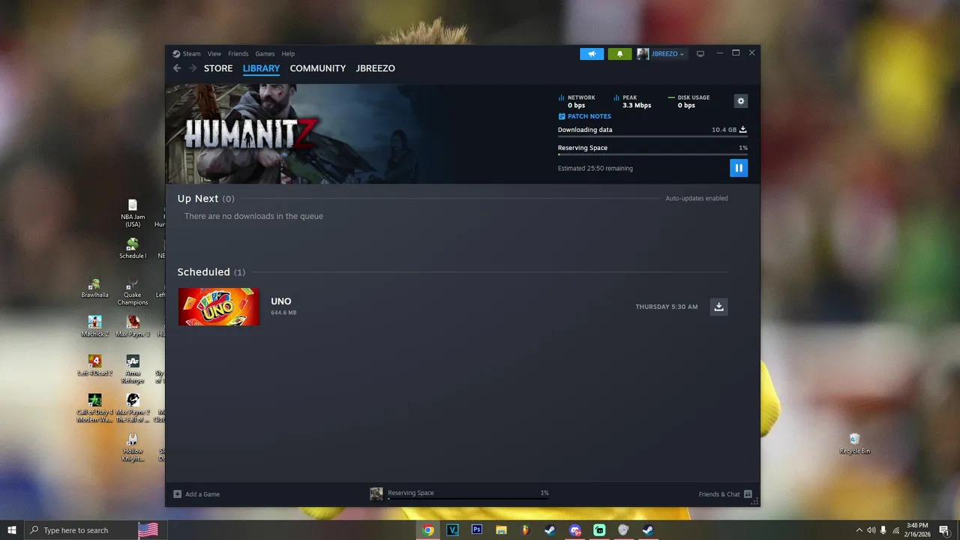Image resolution: width=960 pixels, height=540 pixels.
Task: Select the Hollow Knight desktop shortcut
Action: pos(133,448)
